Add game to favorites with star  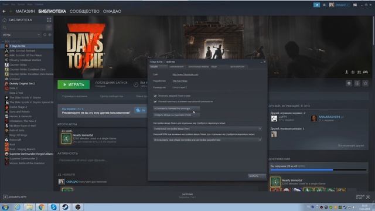[365, 83]
